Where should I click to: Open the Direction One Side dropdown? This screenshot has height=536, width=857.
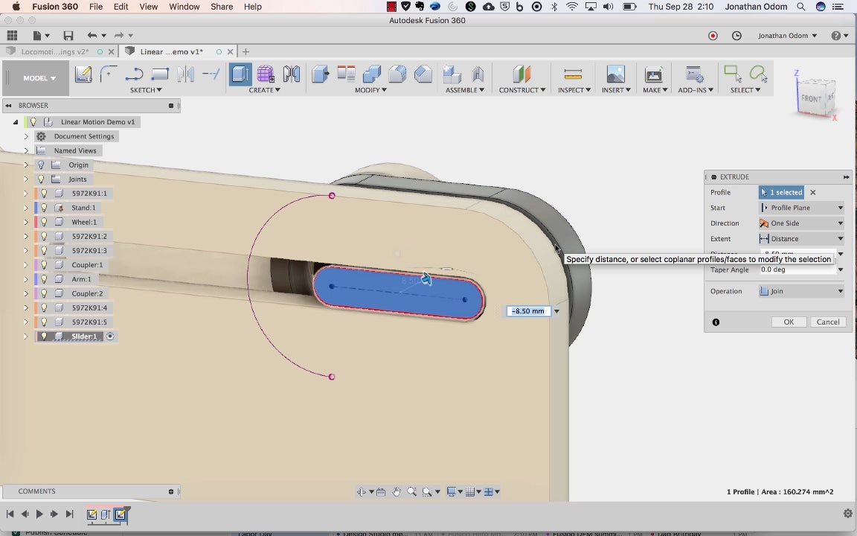point(801,223)
